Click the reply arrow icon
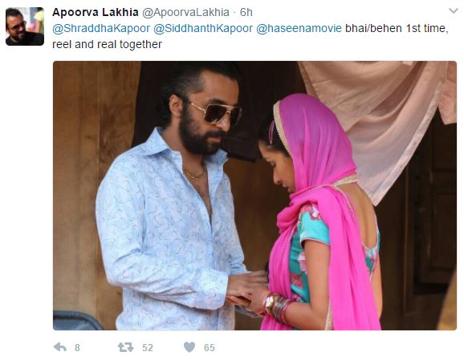 [60, 347]
